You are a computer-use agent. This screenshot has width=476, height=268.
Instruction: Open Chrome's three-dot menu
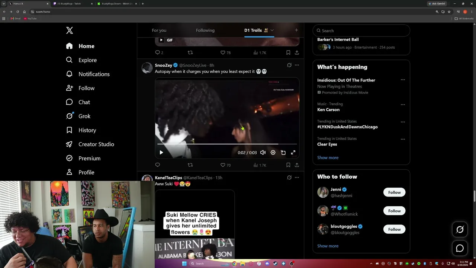[x=472, y=12]
